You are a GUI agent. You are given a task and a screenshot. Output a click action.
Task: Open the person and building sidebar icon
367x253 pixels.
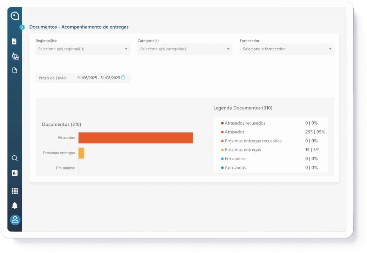pos(15,56)
